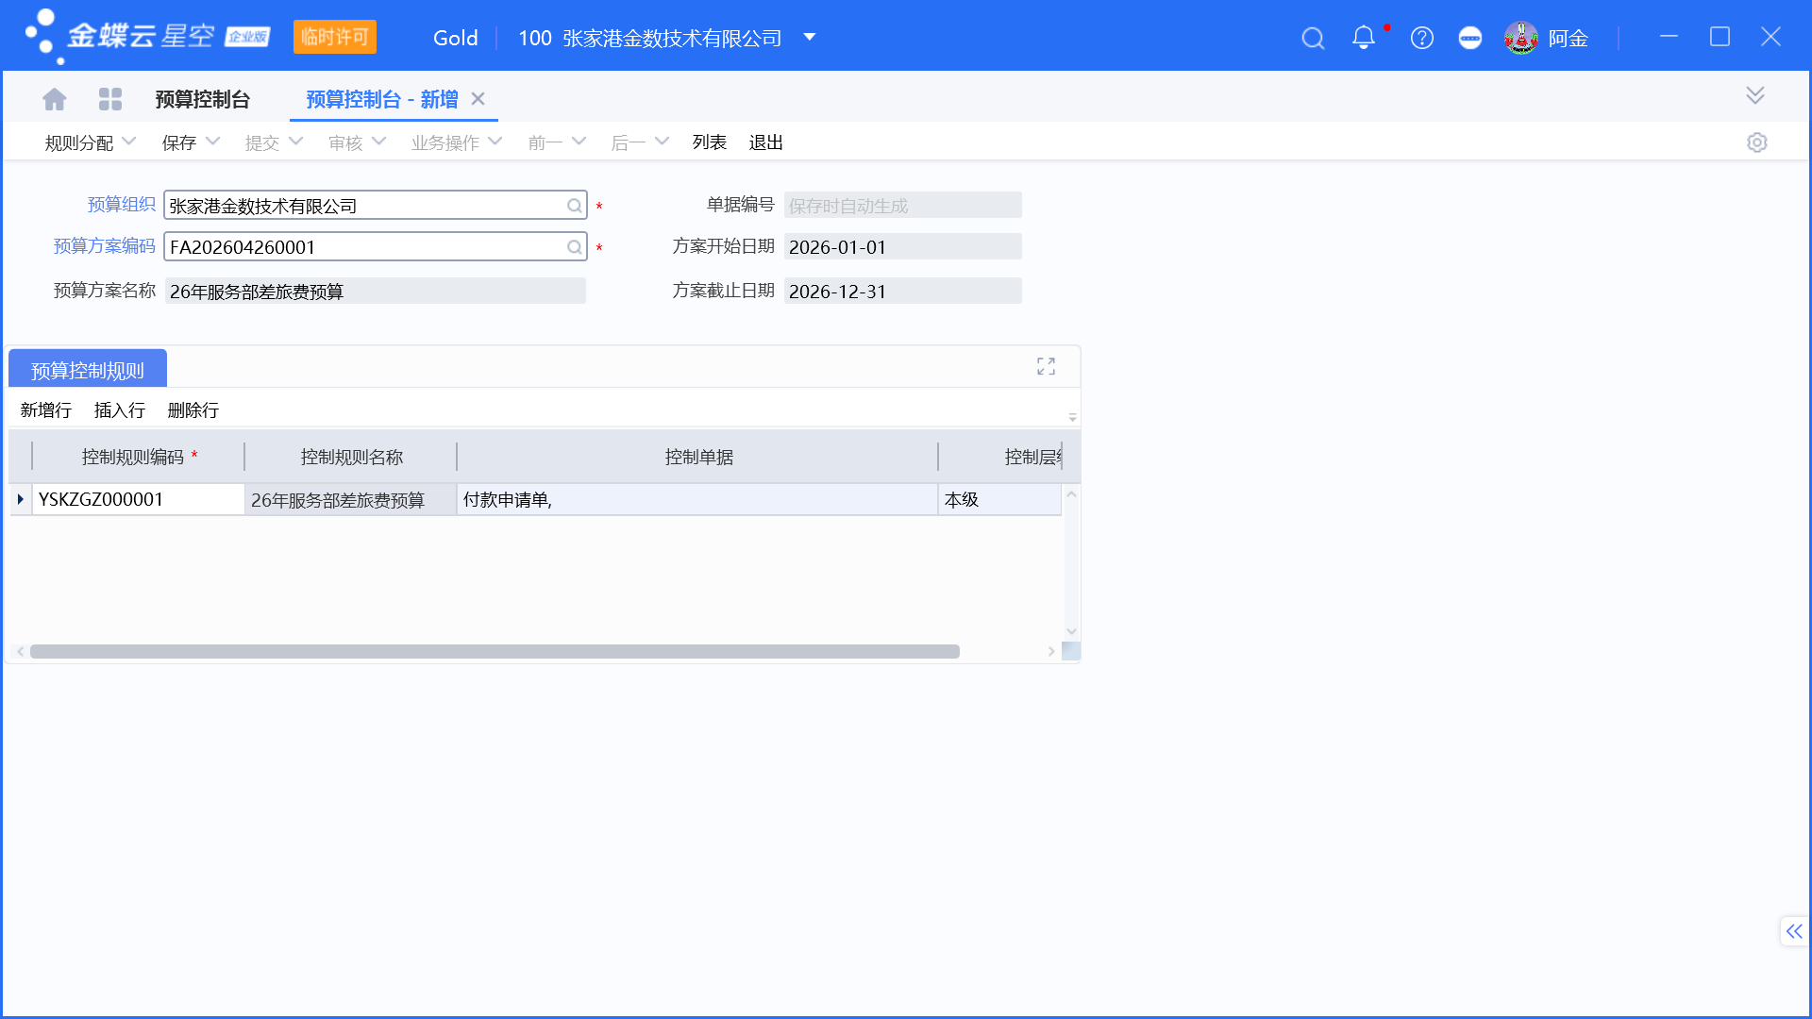Open the notifications bell

tap(1364, 38)
